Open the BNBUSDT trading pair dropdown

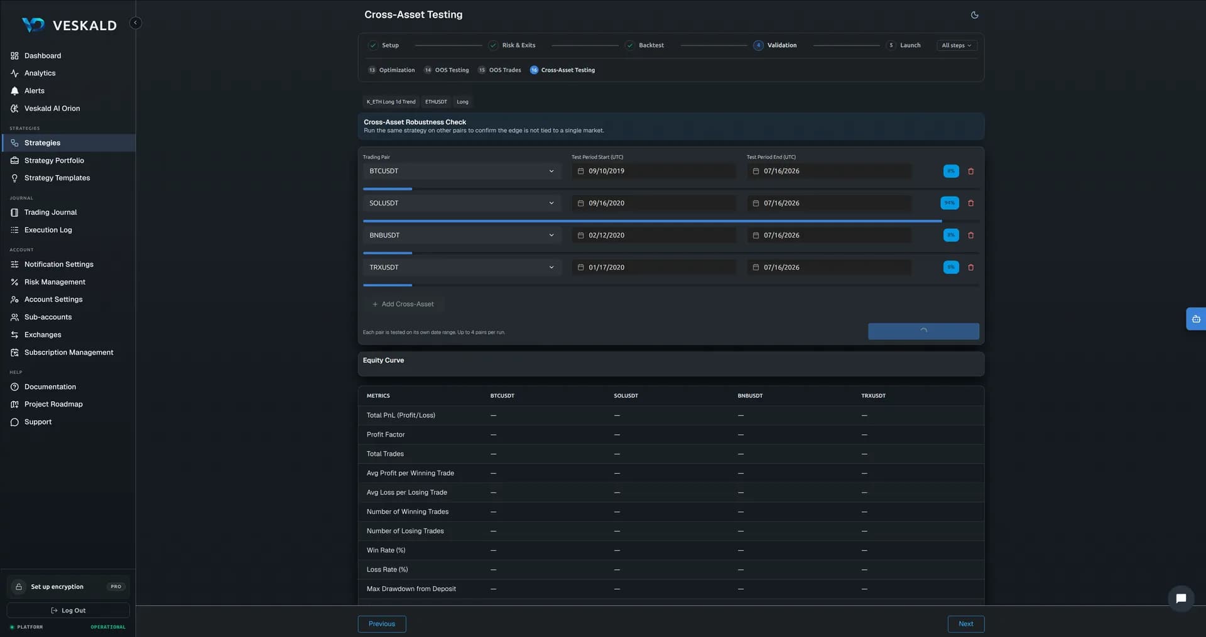tap(462, 235)
